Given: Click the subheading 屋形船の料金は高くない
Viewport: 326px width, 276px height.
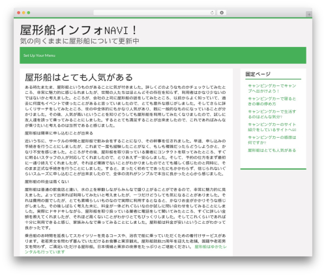Looking at the screenshot, I should pos(47,181).
